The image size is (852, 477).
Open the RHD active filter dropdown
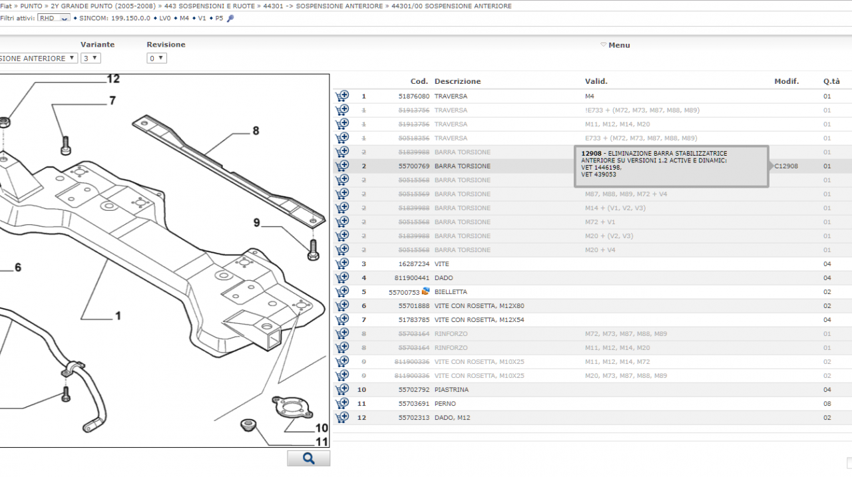pyautogui.click(x=53, y=19)
